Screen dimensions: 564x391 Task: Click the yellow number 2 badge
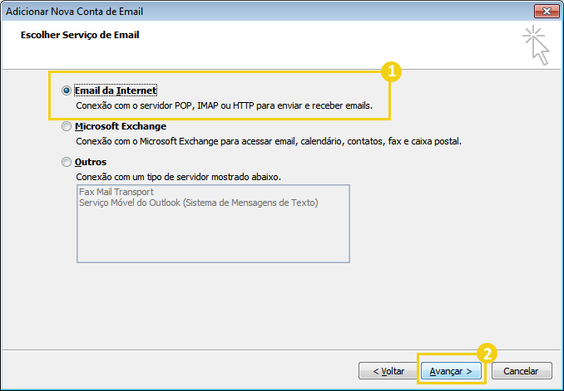[x=489, y=351]
